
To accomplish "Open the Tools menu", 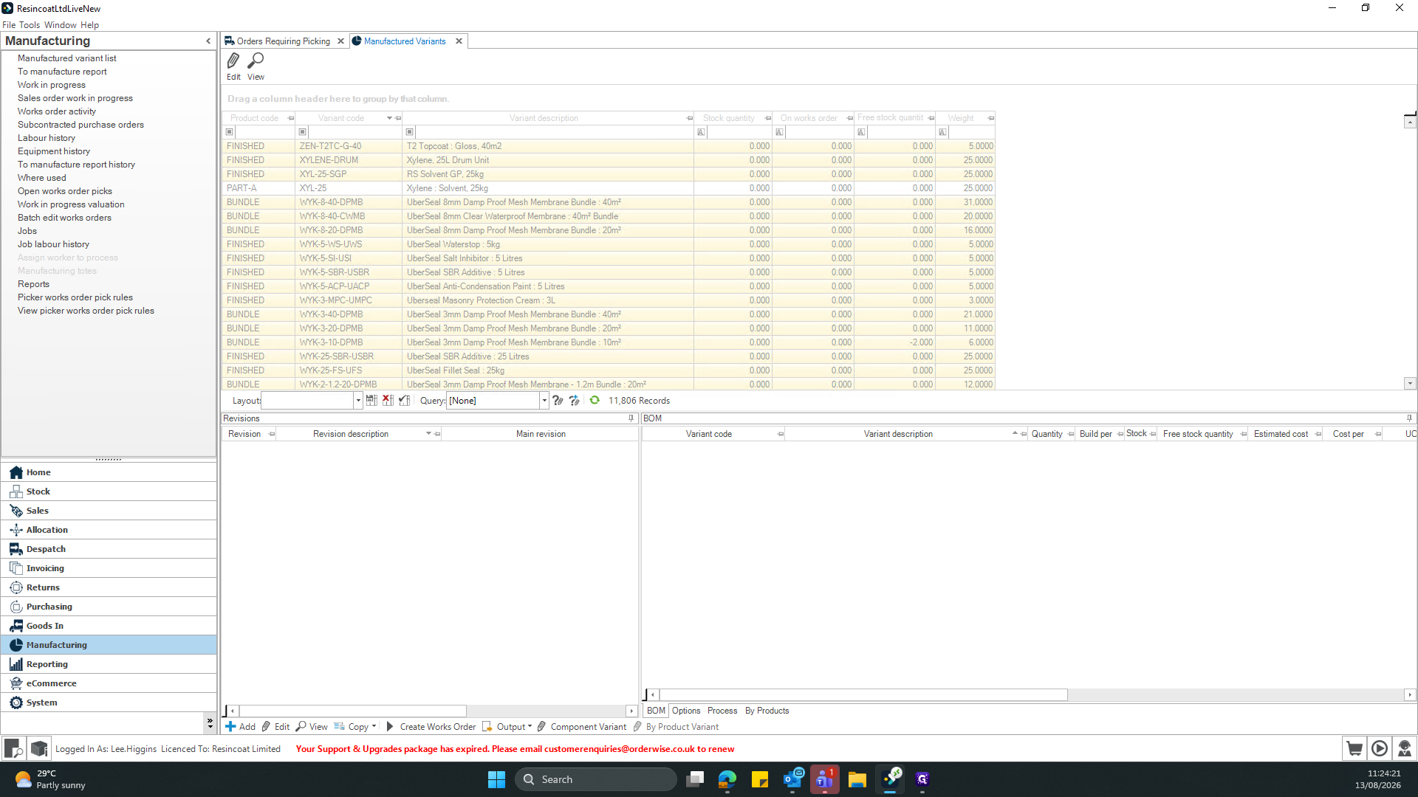I will click(30, 25).
